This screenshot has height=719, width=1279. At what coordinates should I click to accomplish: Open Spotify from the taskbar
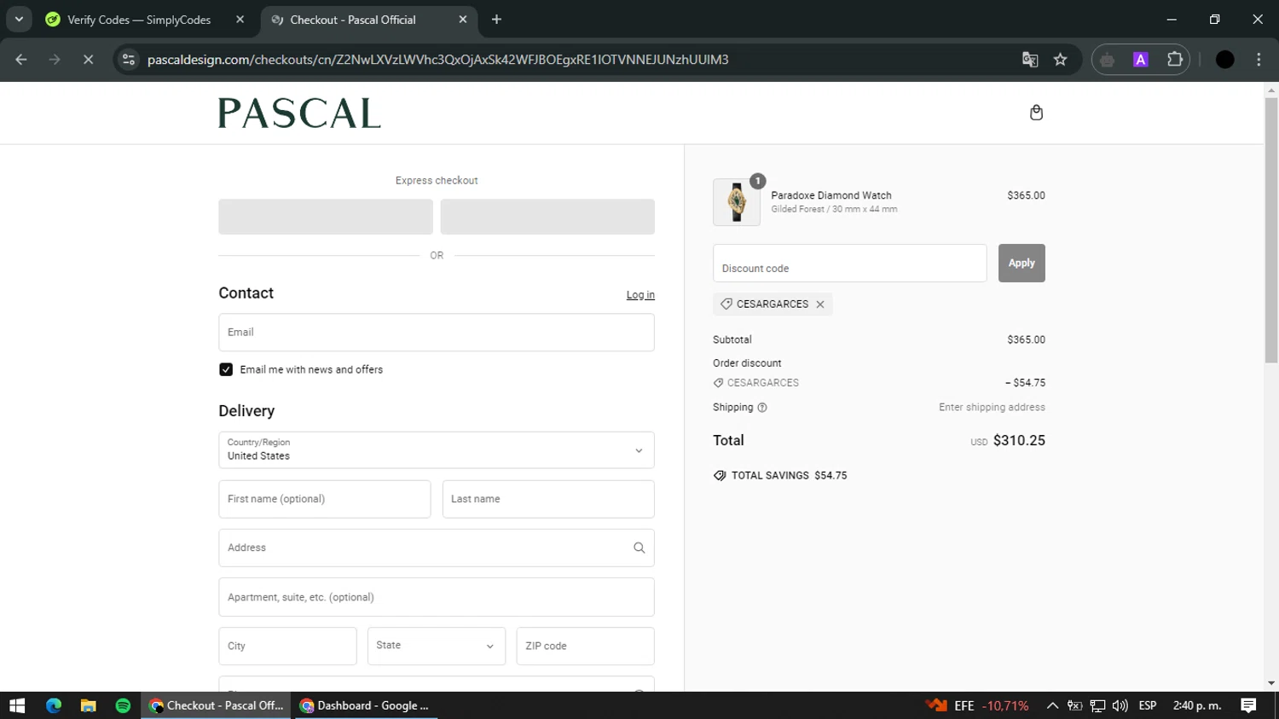click(x=123, y=705)
